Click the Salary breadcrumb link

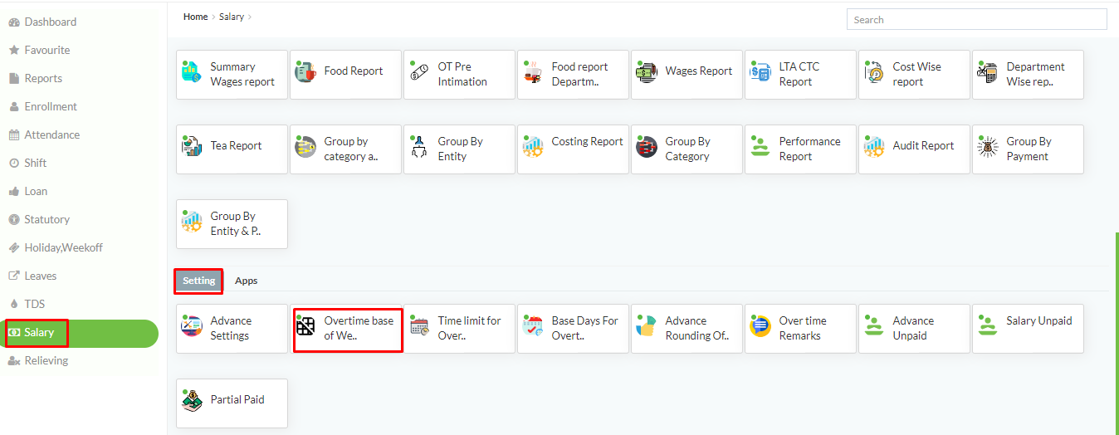(232, 17)
